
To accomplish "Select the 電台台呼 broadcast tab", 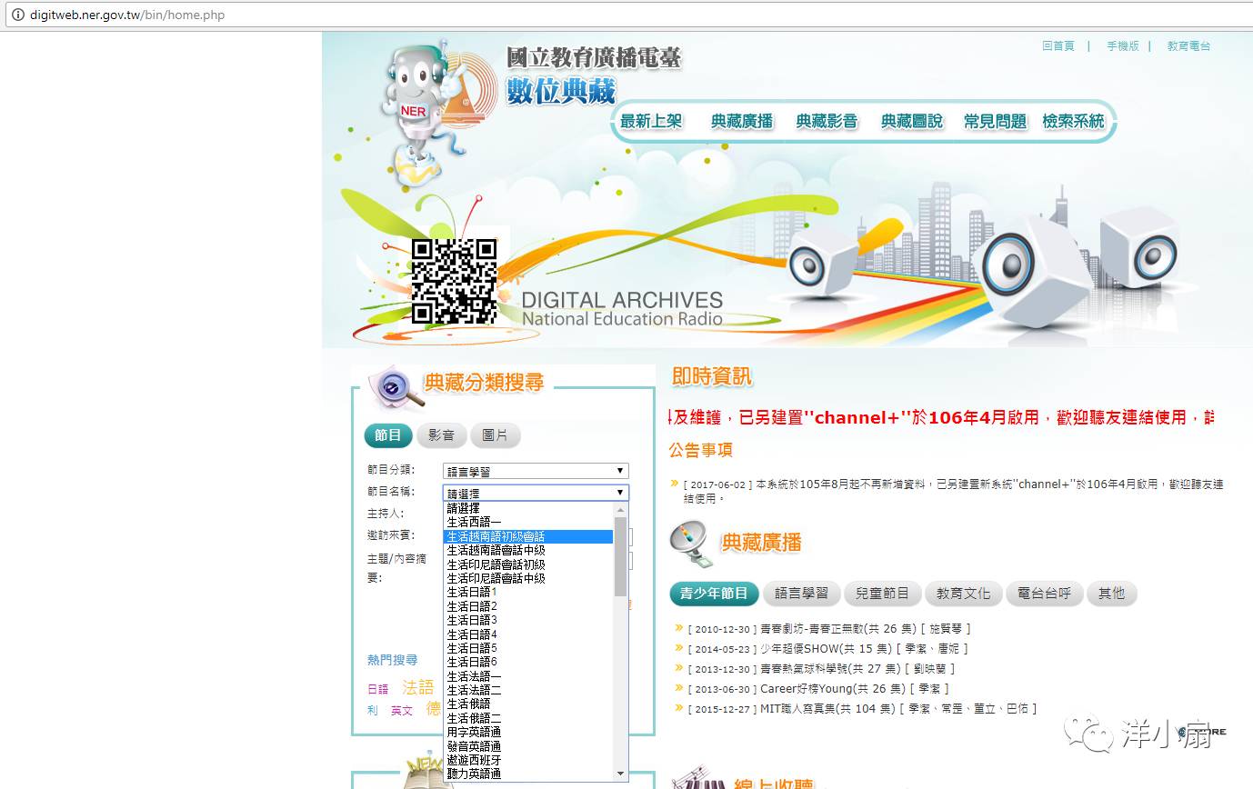I will [x=1044, y=594].
